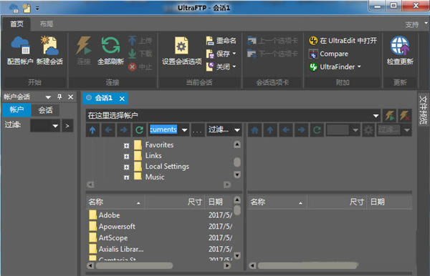
Task: Expand the Local Settings tree node
Action: point(126,167)
